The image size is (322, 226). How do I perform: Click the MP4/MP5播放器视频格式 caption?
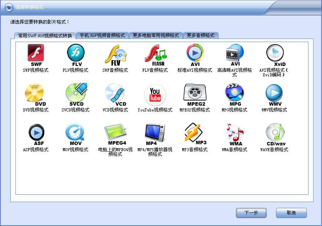(155, 152)
